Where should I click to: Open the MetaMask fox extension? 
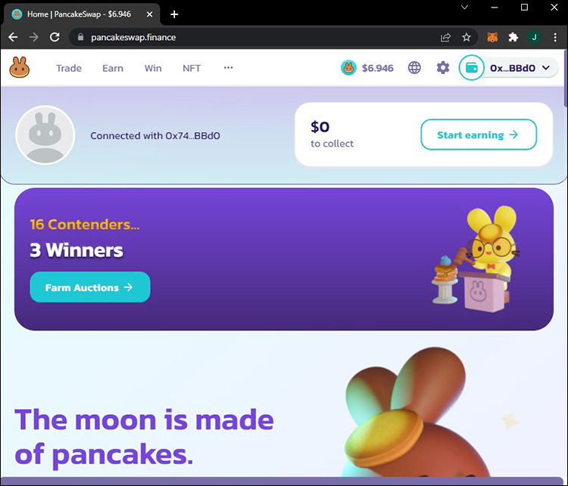(x=492, y=37)
